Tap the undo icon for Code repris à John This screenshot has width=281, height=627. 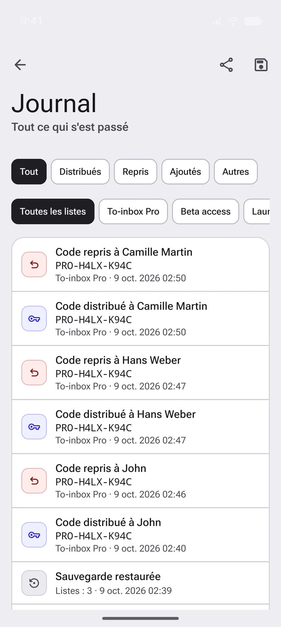[x=34, y=481]
